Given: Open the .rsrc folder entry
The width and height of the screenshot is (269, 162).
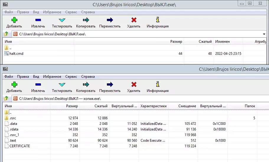Looking at the screenshot, I should [x=13, y=118].
